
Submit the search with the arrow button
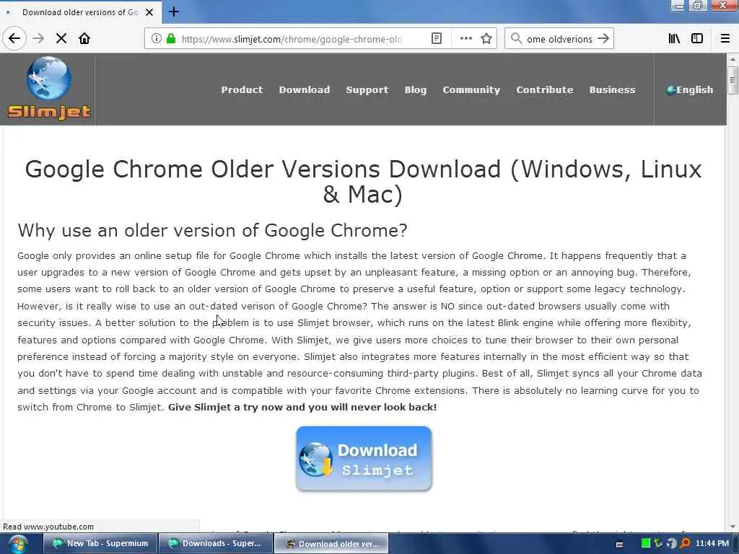(603, 39)
